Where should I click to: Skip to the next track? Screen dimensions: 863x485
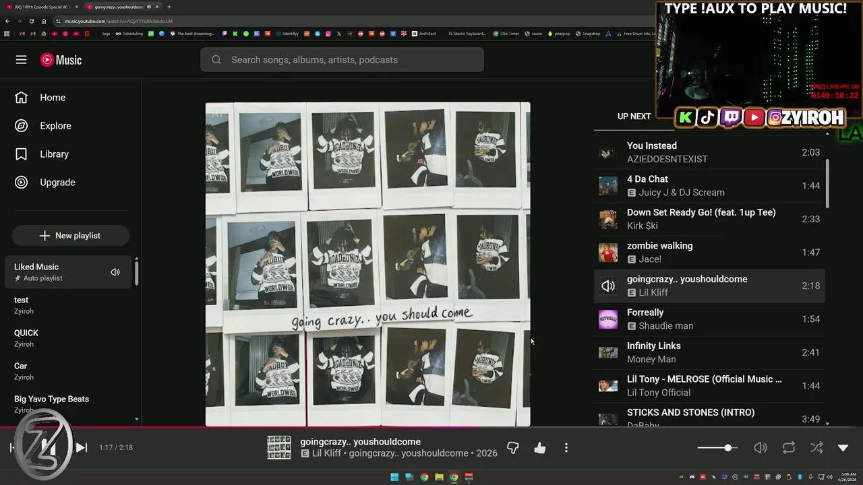(81, 447)
